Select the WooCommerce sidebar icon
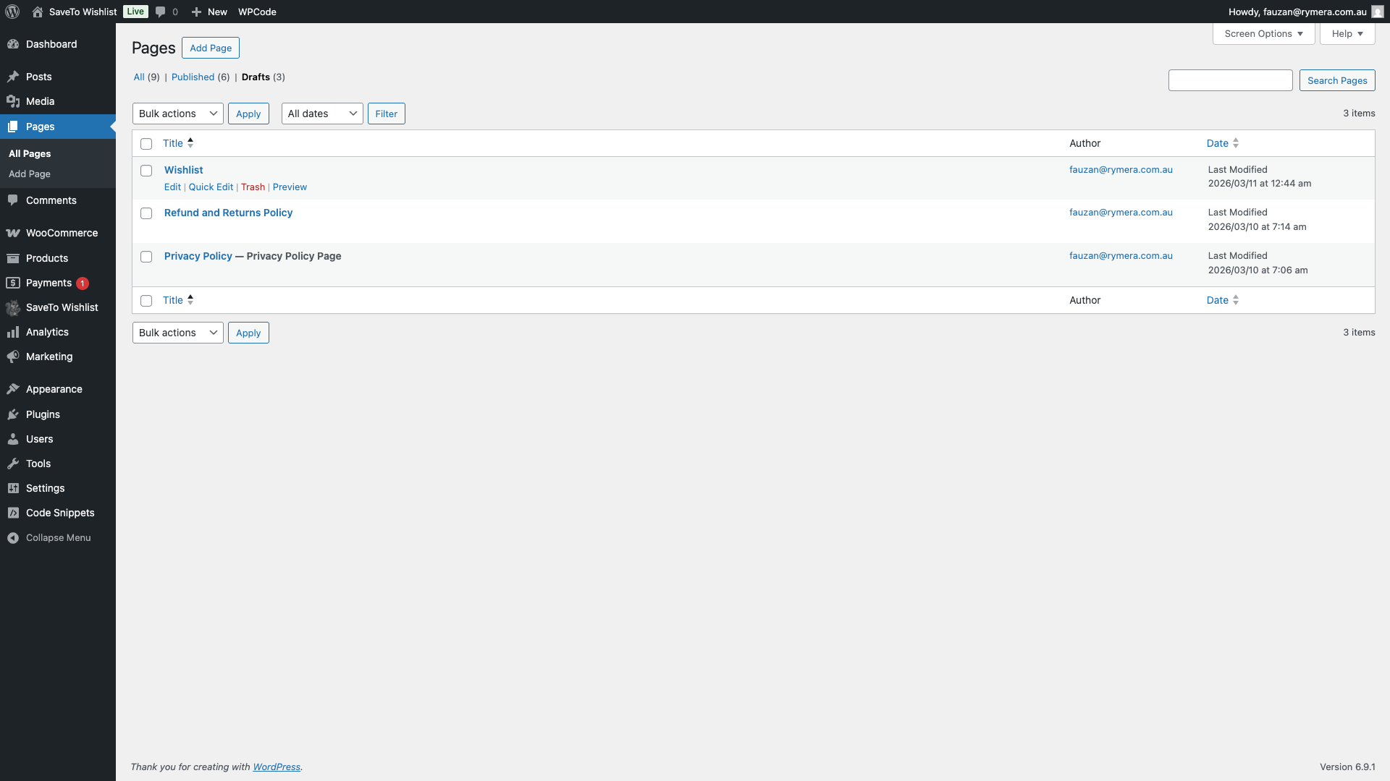This screenshot has width=1390, height=781. (x=13, y=233)
